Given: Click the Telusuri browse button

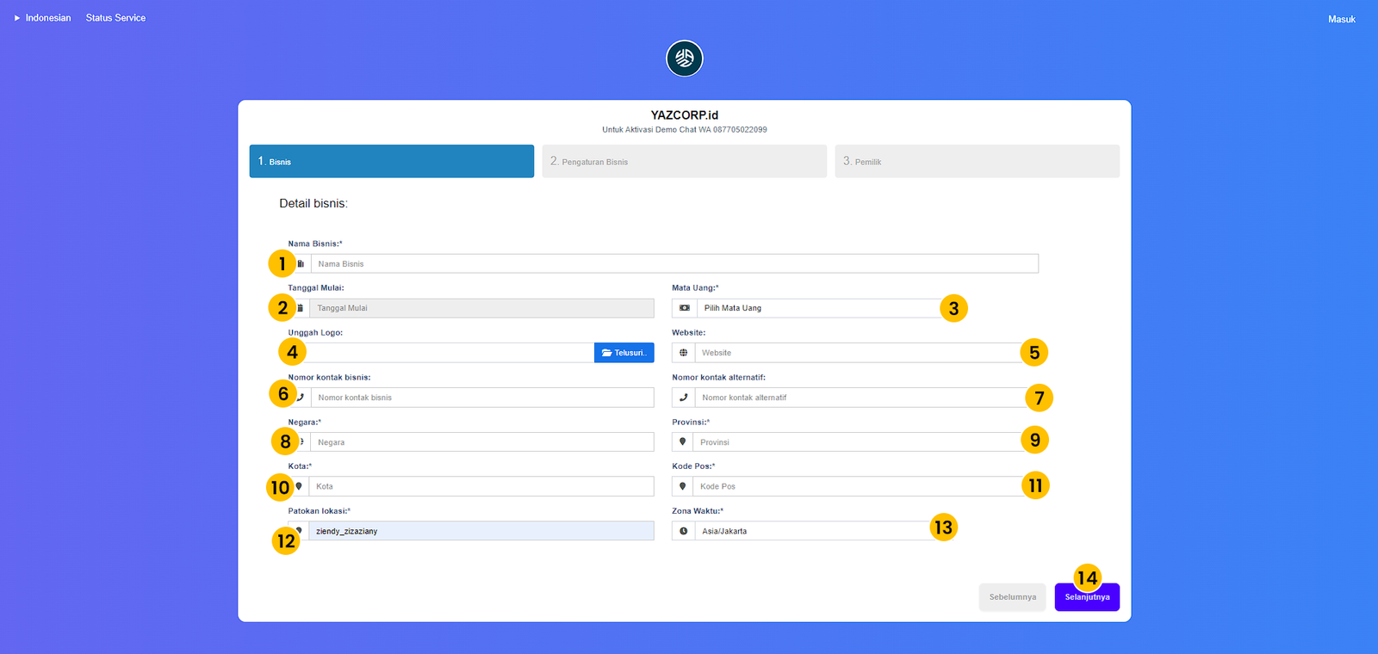Looking at the screenshot, I should pos(624,353).
